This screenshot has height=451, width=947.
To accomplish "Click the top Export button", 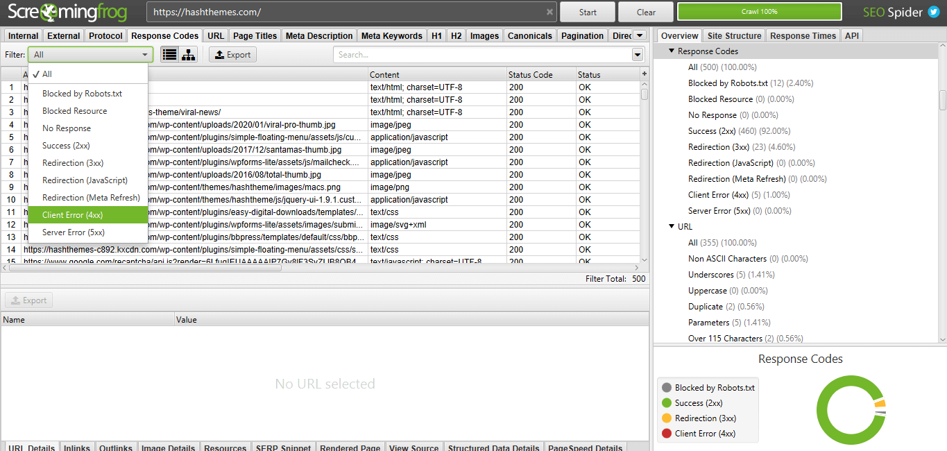I will pyautogui.click(x=232, y=55).
